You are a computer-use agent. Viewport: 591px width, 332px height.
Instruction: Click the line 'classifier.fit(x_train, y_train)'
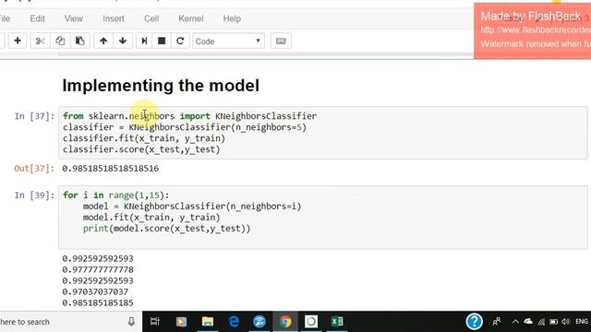click(x=144, y=138)
